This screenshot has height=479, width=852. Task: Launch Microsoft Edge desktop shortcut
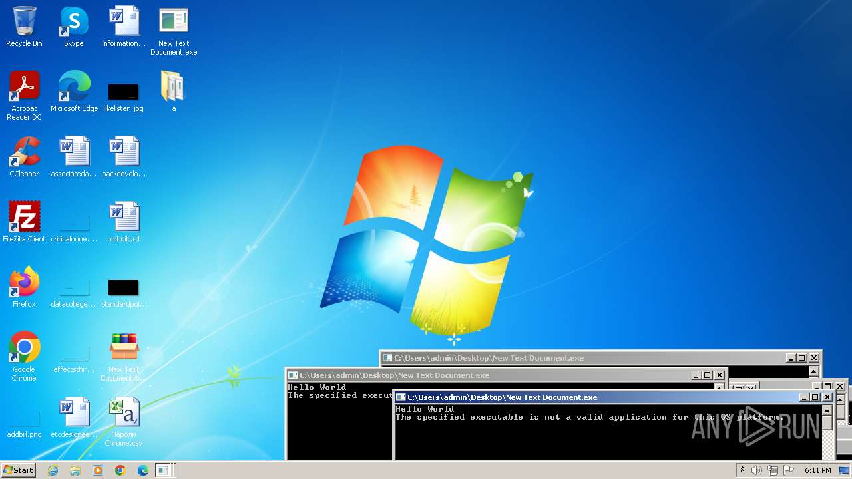tap(74, 92)
